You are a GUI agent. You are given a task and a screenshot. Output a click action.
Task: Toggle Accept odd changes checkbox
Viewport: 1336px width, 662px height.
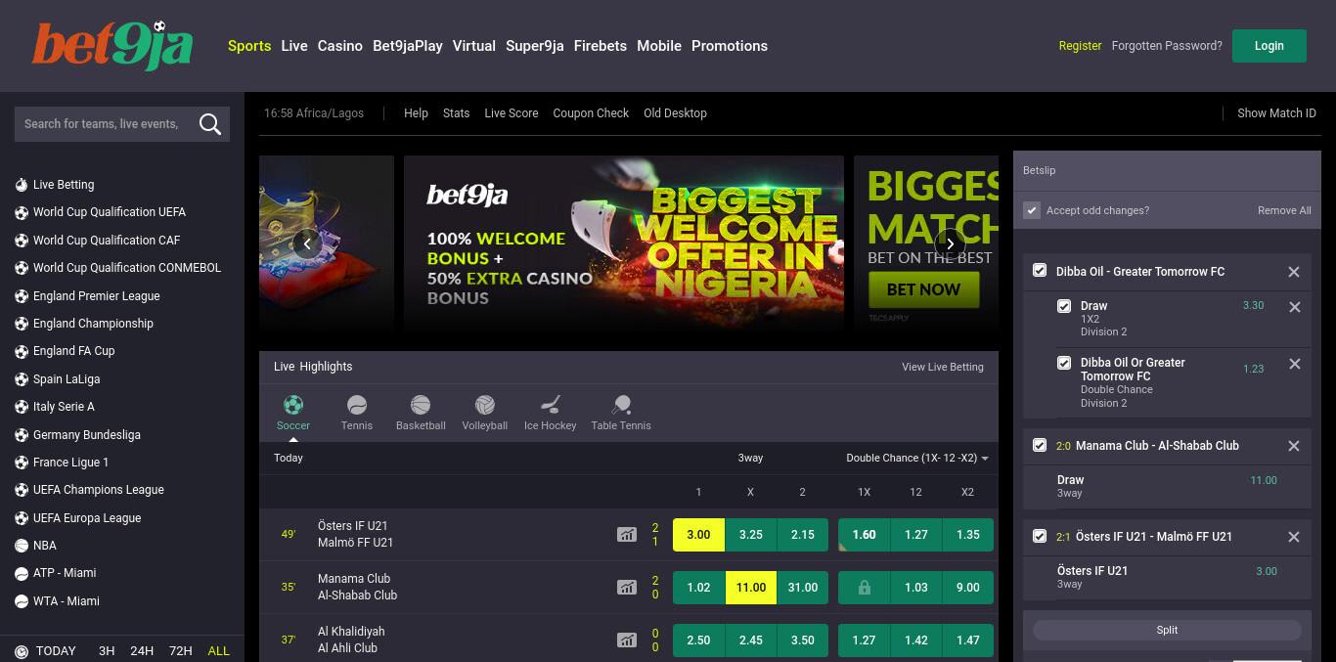[x=1032, y=210]
